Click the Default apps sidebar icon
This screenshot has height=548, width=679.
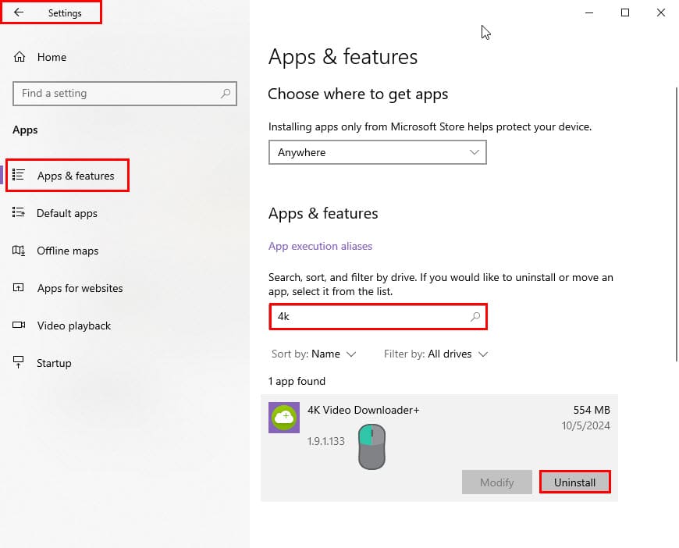[19, 212]
